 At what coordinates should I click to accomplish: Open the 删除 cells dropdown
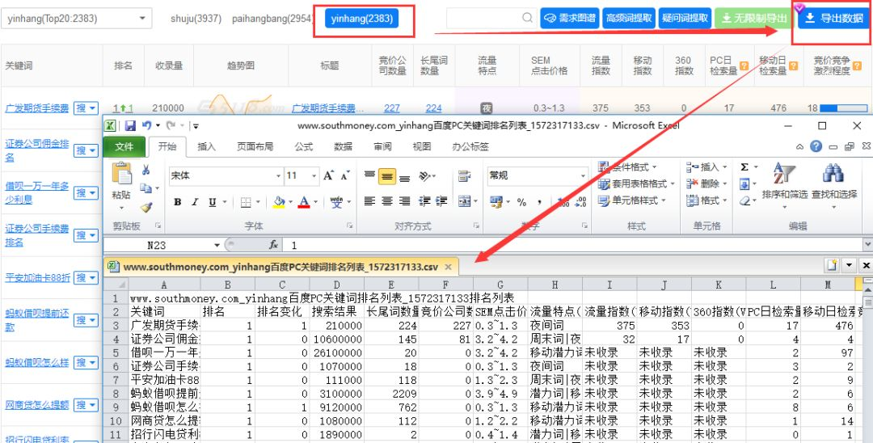(707, 184)
